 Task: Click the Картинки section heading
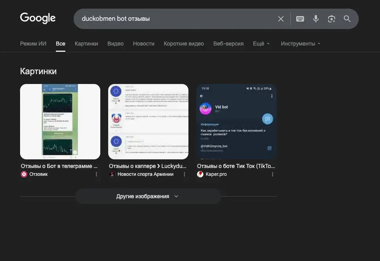pyautogui.click(x=38, y=71)
